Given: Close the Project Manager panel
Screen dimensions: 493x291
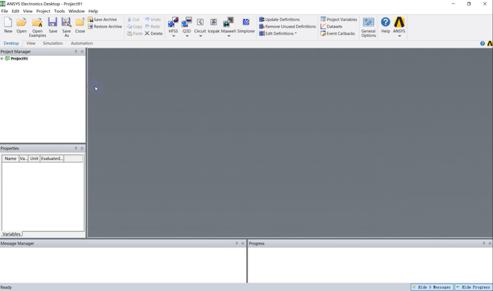Looking at the screenshot, I should [82, 51].
